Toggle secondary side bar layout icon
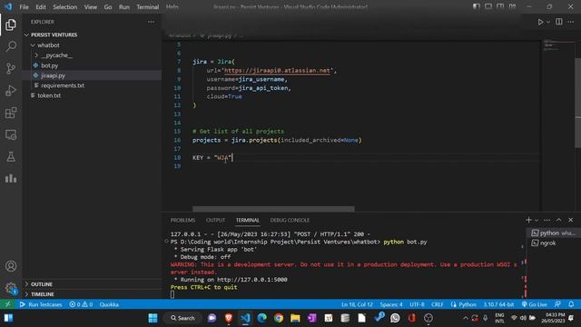581x327 pixels. 500,6
